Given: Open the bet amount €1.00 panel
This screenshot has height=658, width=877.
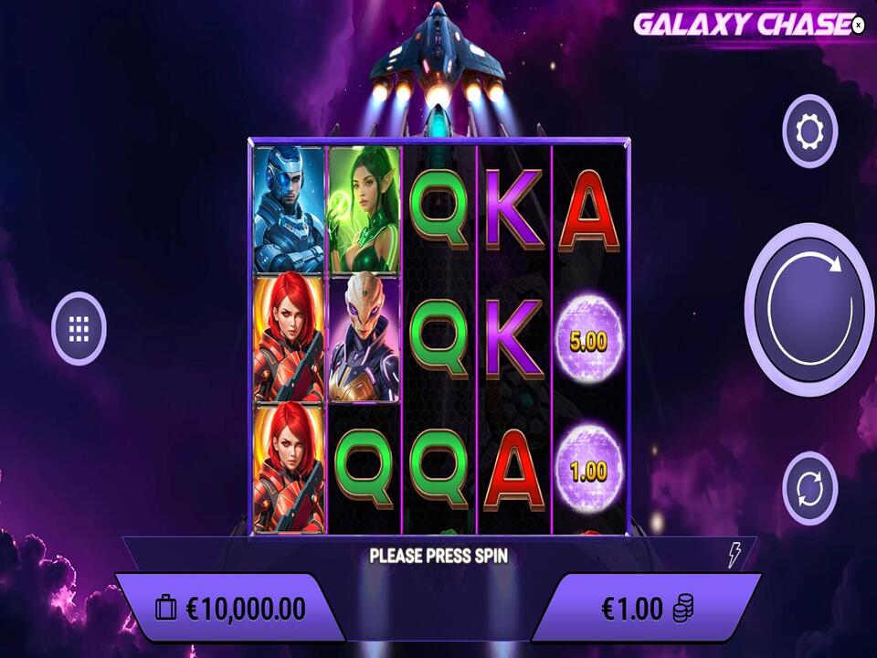Looking at the screenshot, I should pos(646,608).
